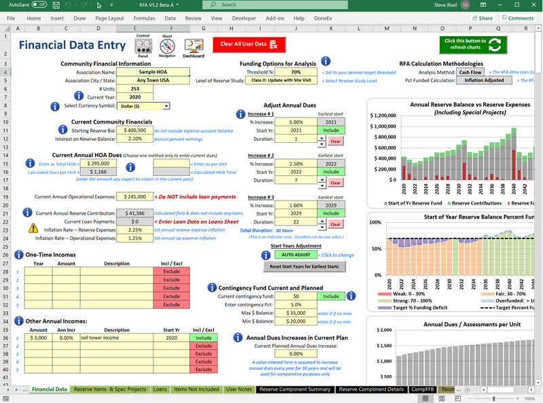Click info icon beside One-Time Incomes
Screen dimensions: 543x403
(18, 255)
